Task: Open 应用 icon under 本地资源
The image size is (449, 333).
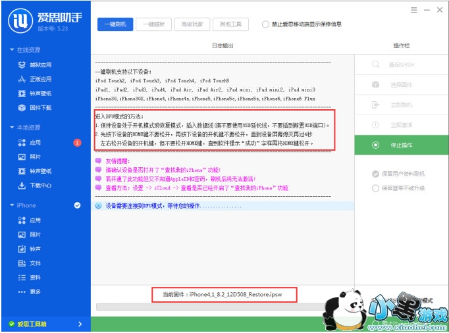Action: tap(22, 143)
